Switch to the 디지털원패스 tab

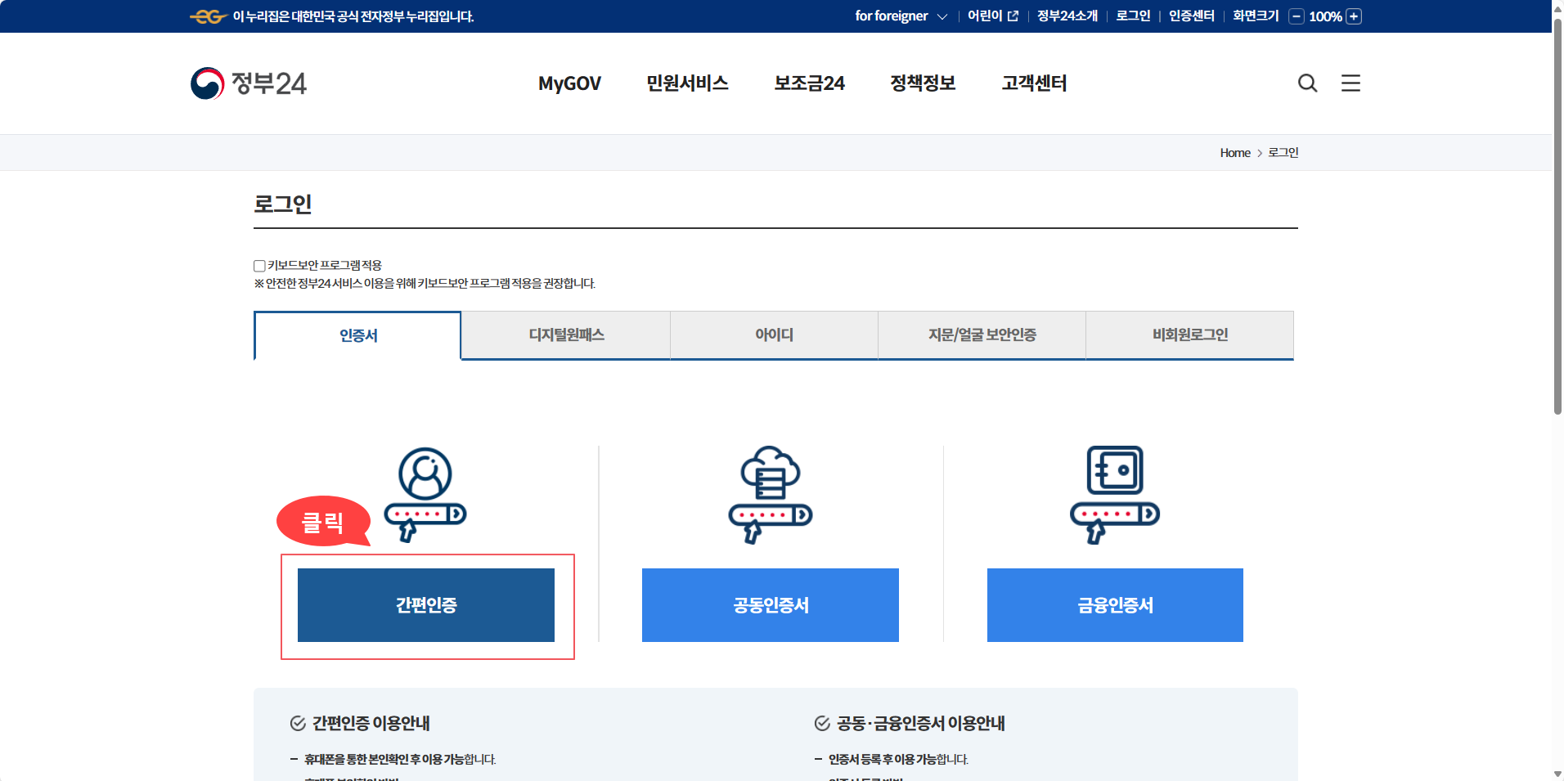[x=566, y=334]
